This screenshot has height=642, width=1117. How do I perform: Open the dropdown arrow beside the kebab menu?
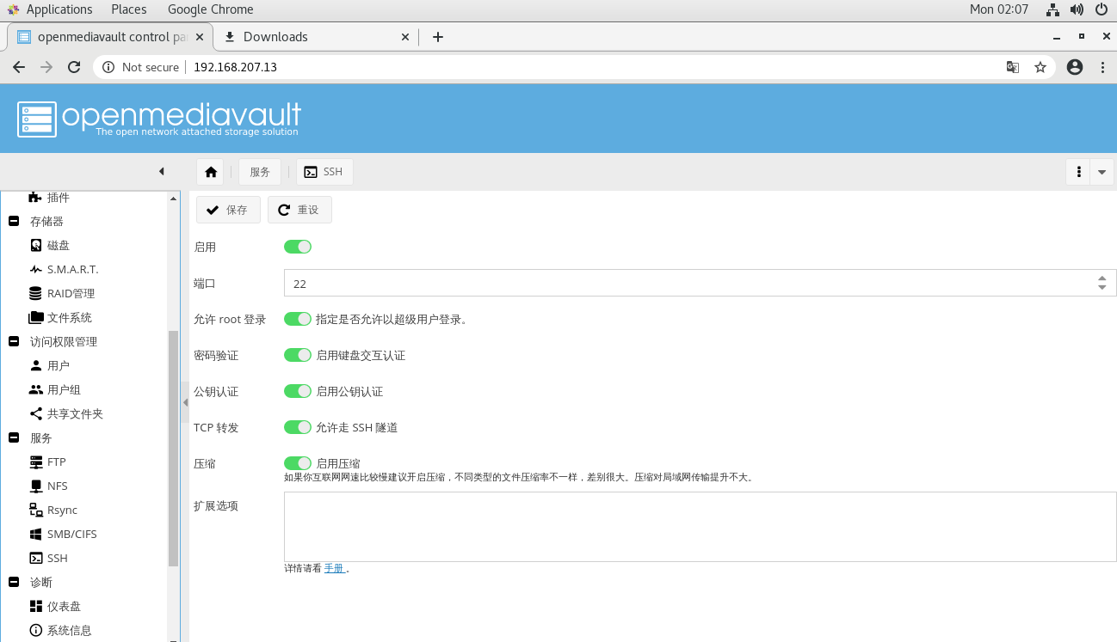1102,171
